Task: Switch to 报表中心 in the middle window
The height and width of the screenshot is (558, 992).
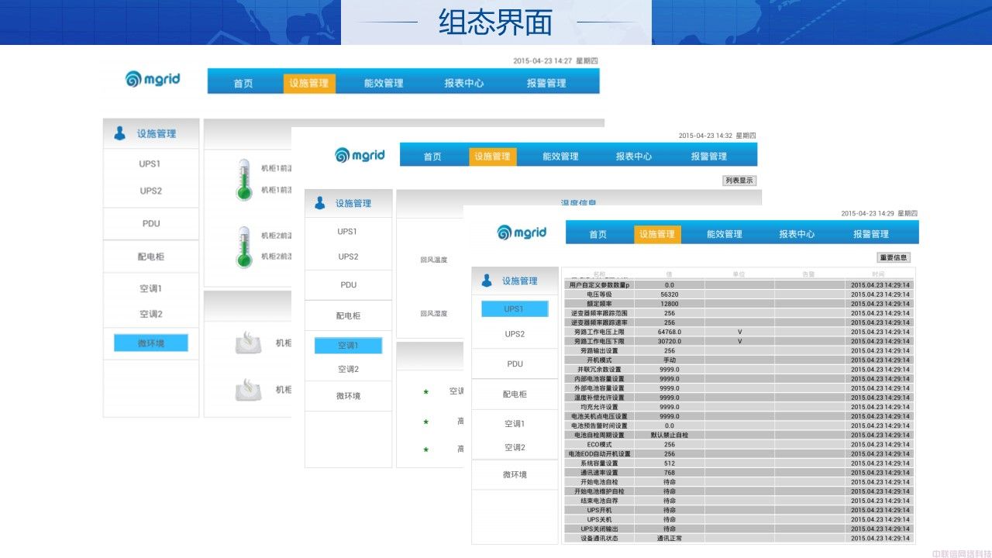Action: pos(634,156)
